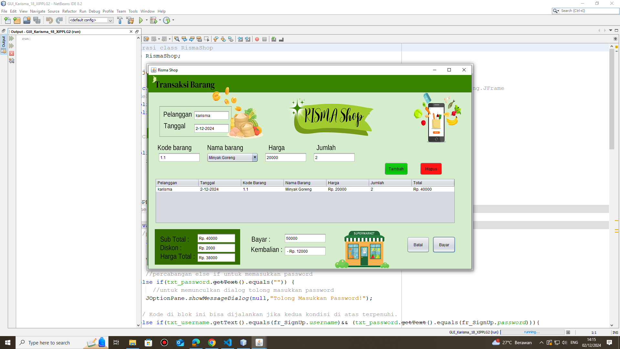Open the default config dropdown
This screenshot has height=349, width=620.
tap(110, 20)
